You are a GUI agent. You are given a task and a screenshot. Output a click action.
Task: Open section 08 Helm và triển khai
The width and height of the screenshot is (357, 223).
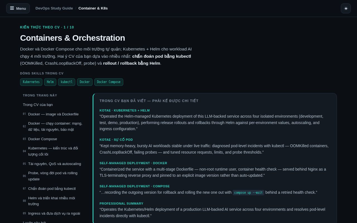click(53, 201)
